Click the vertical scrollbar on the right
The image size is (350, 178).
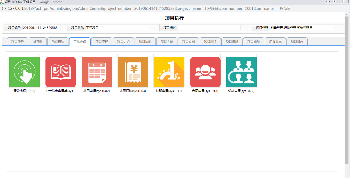pyautogui.click(x=347, y=90)
